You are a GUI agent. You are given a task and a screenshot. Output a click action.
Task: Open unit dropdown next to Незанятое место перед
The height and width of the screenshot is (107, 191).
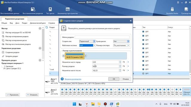pyautogui.click(x=128, y=62)
